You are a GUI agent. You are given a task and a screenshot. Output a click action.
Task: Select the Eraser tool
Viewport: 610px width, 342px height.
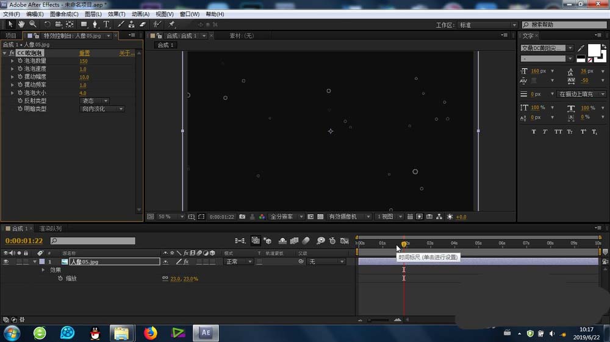pyautogui.click(x=143, y=24)
